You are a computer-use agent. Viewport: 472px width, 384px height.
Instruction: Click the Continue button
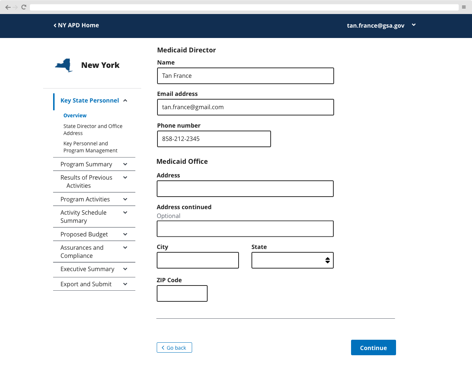(373, 347)
